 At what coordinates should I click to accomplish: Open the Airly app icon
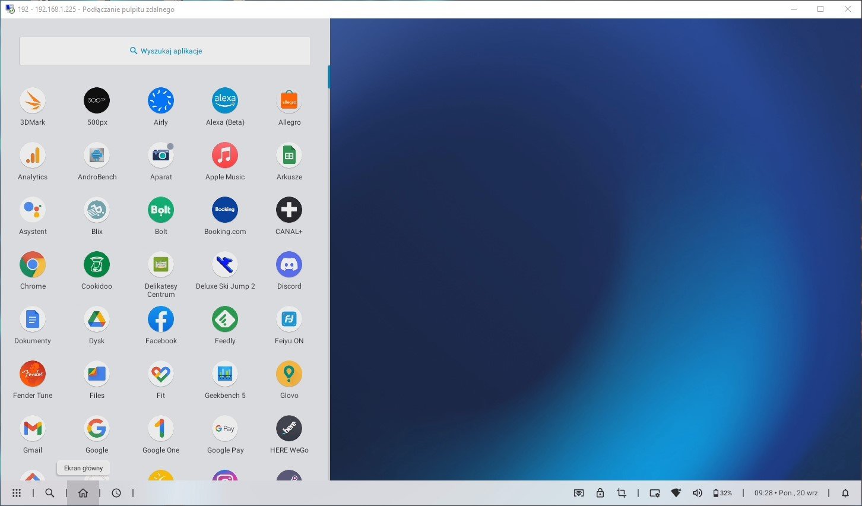click(x=161, y=100)
